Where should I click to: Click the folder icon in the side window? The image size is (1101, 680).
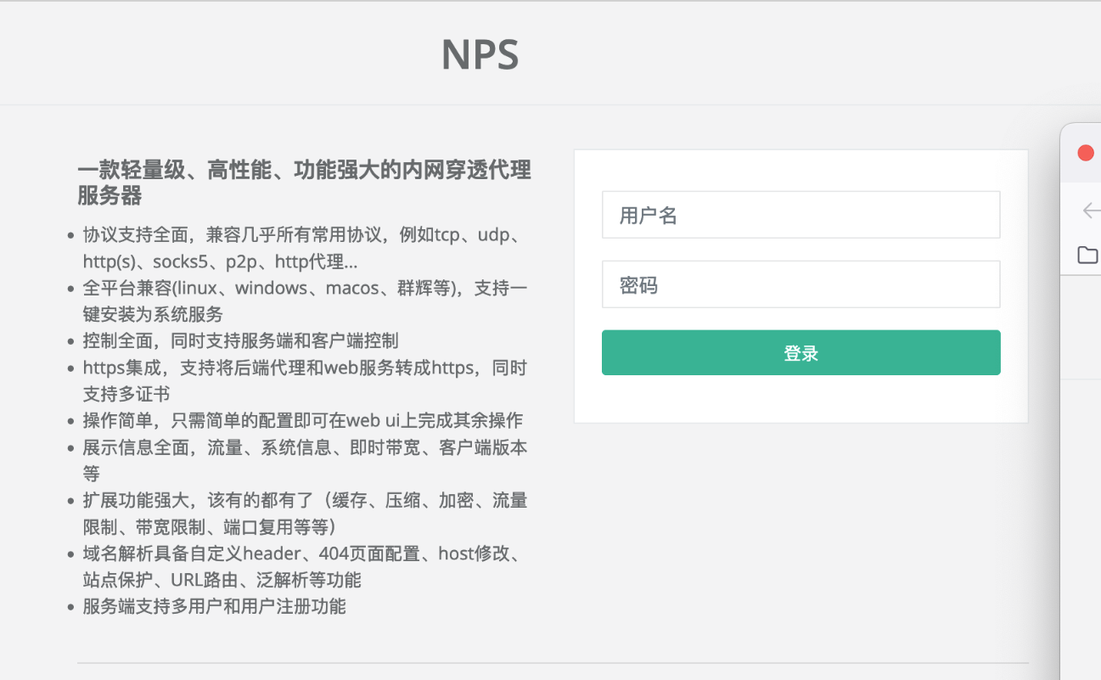[x=1087, y=255]
